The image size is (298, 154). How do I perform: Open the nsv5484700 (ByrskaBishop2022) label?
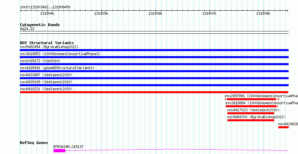pos(256,117)
